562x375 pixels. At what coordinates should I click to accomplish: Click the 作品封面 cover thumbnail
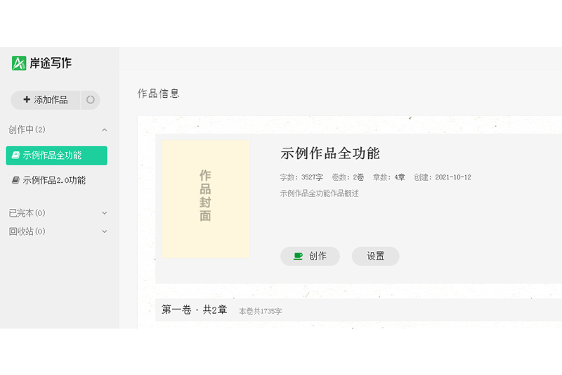click(206, 199)
